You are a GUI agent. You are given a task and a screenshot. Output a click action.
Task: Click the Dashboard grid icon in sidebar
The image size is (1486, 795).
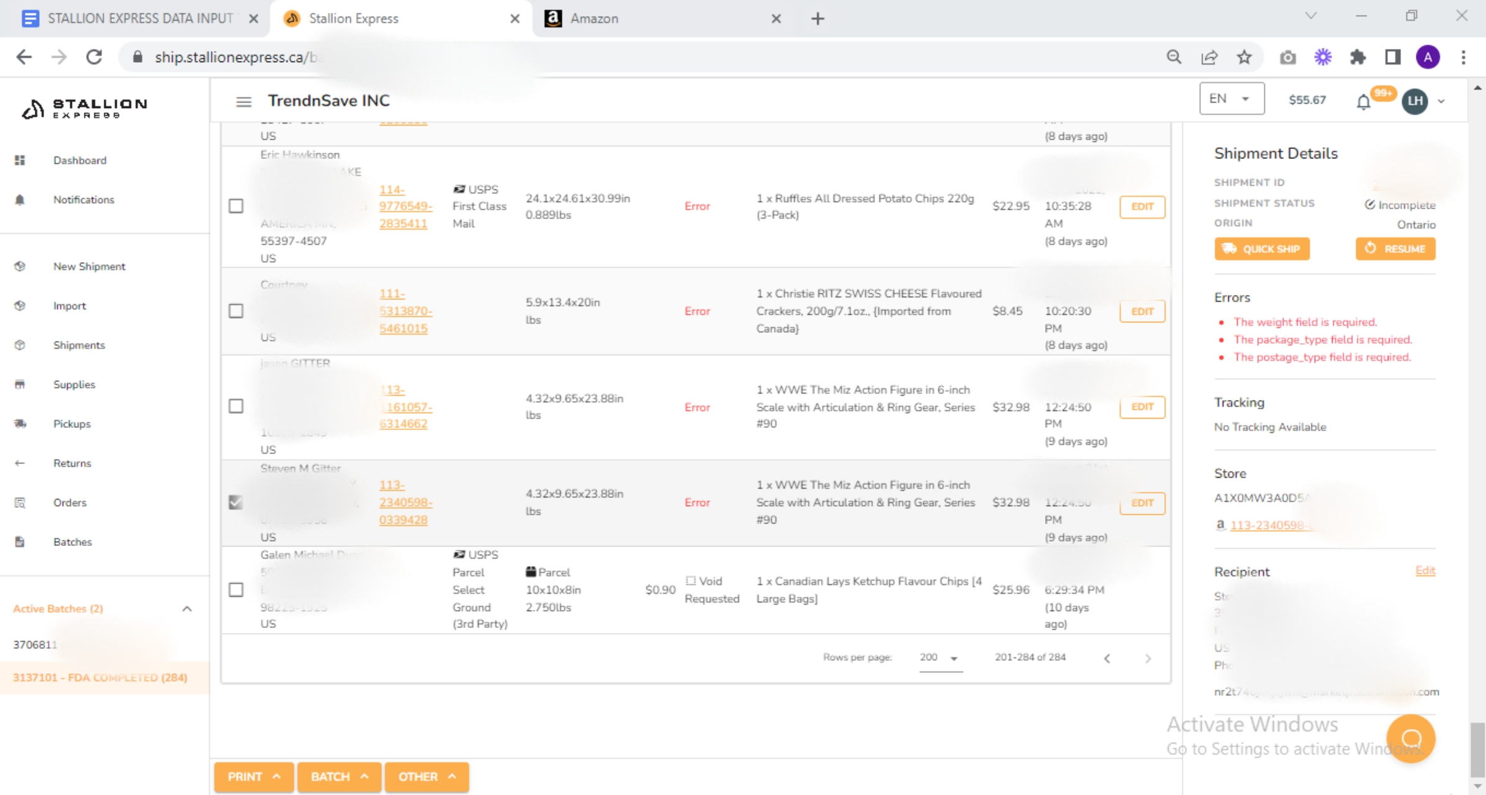pos(20,160)
